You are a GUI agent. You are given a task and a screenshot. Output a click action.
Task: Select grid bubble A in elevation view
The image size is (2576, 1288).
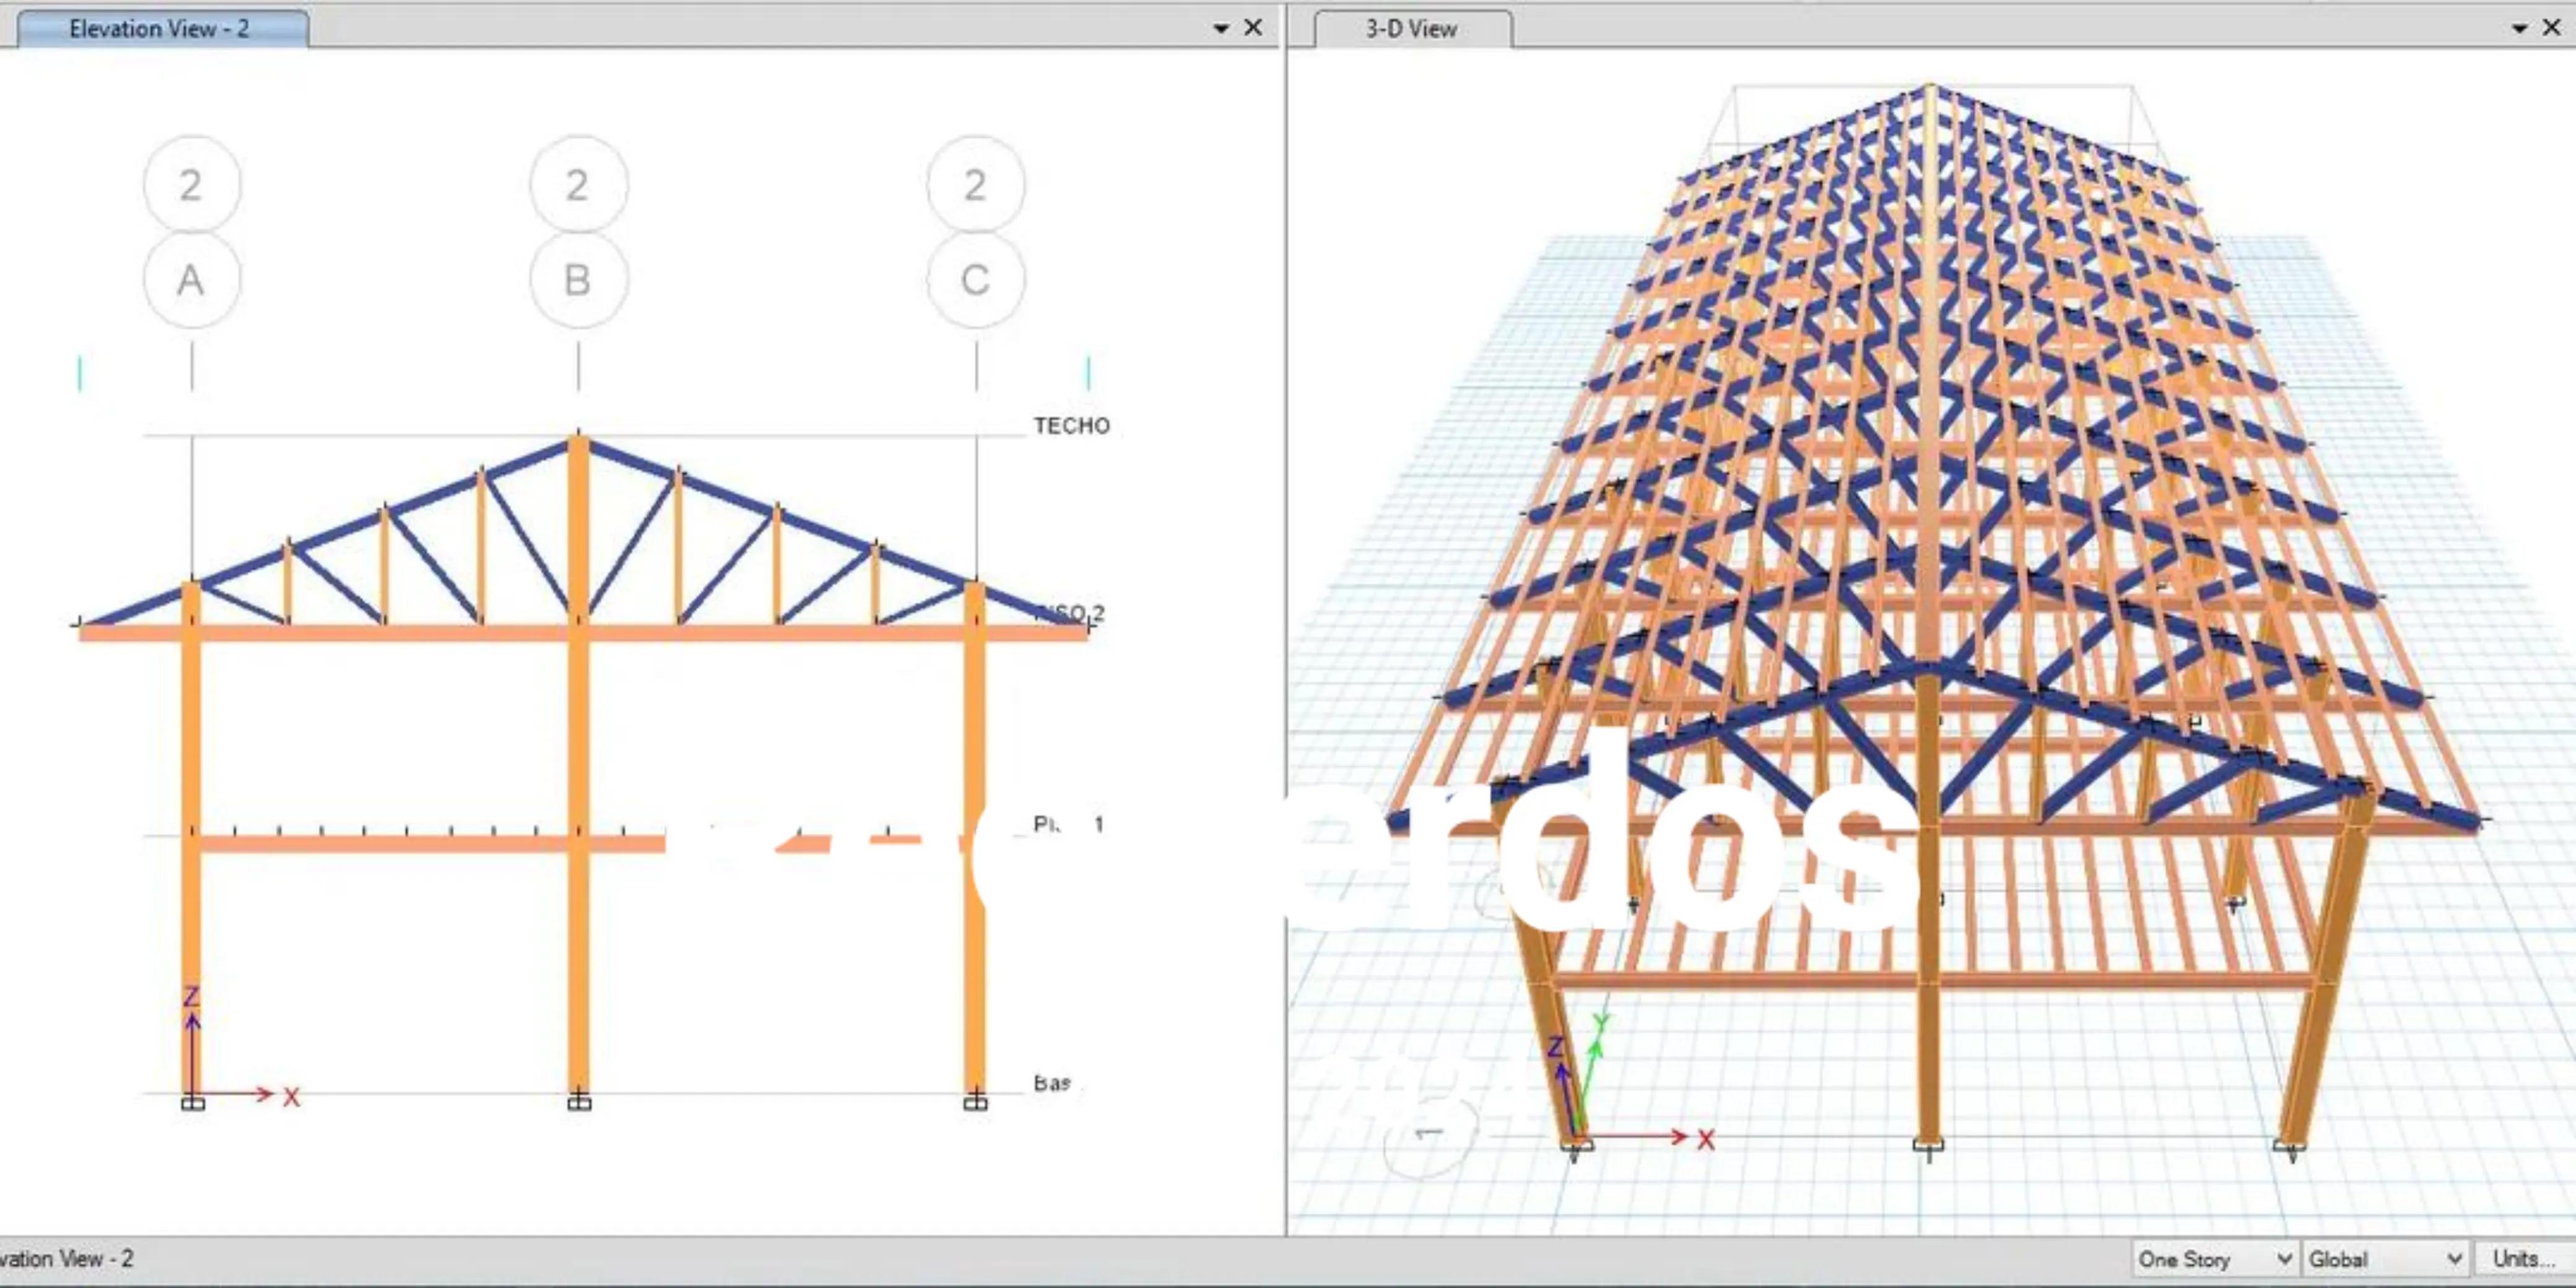pyautogui.click(x=191, y=280)
